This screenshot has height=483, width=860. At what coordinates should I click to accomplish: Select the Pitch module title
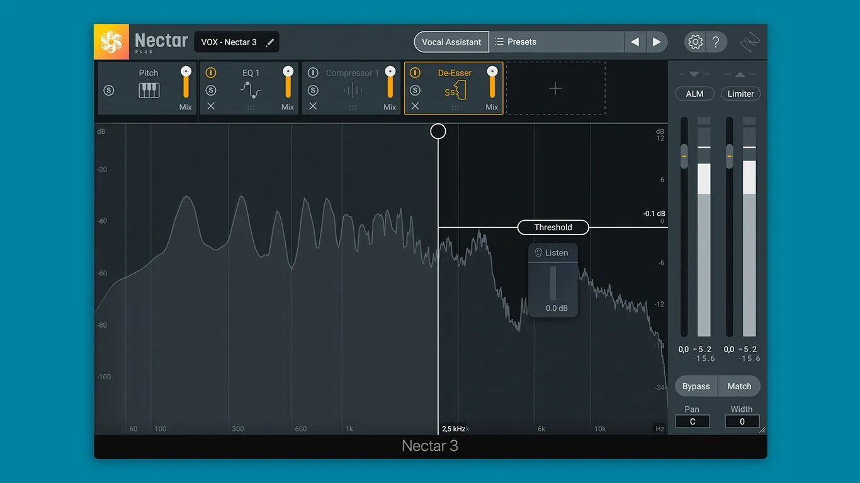click(x=149, y=73)
